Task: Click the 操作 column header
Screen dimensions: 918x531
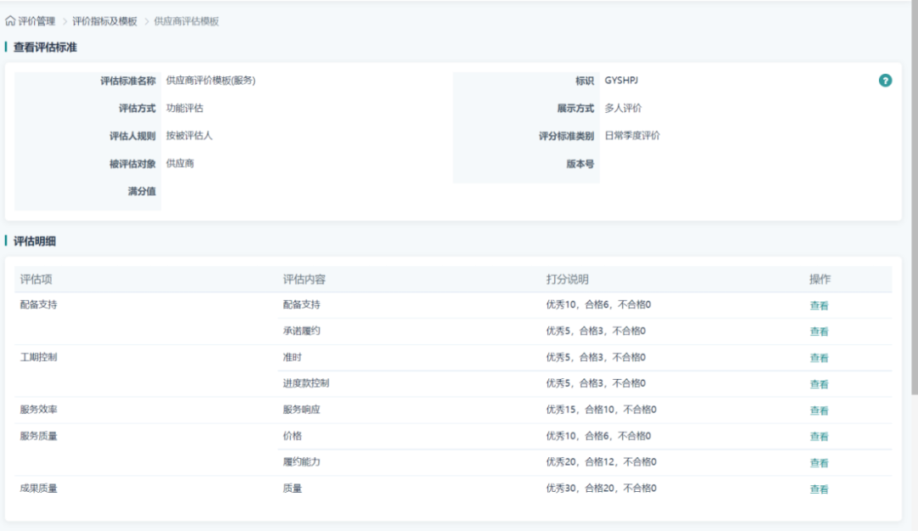Action: 819,280
